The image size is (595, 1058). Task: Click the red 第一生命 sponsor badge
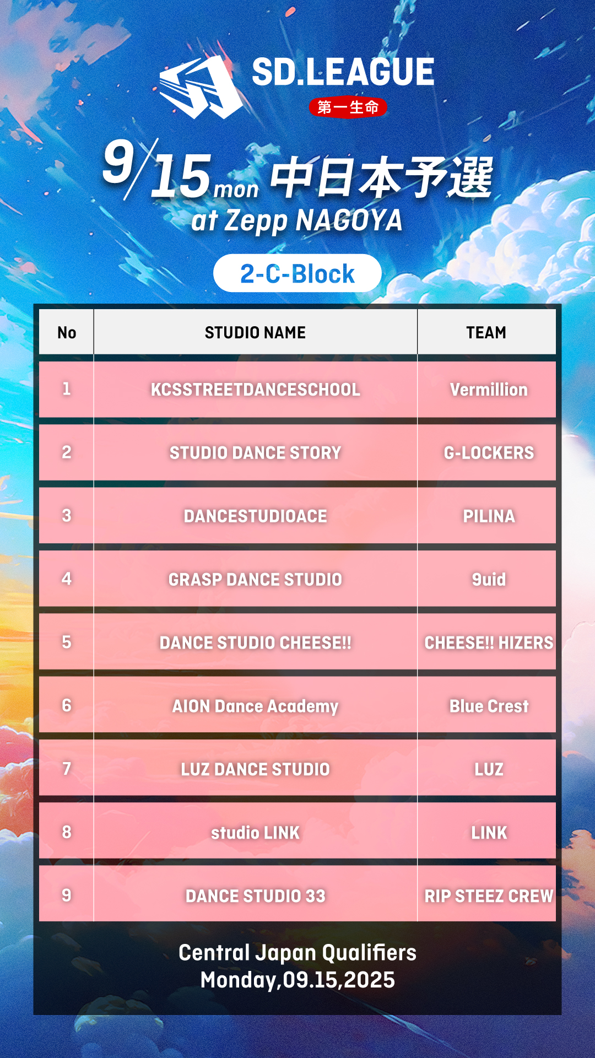click(348, 107)
